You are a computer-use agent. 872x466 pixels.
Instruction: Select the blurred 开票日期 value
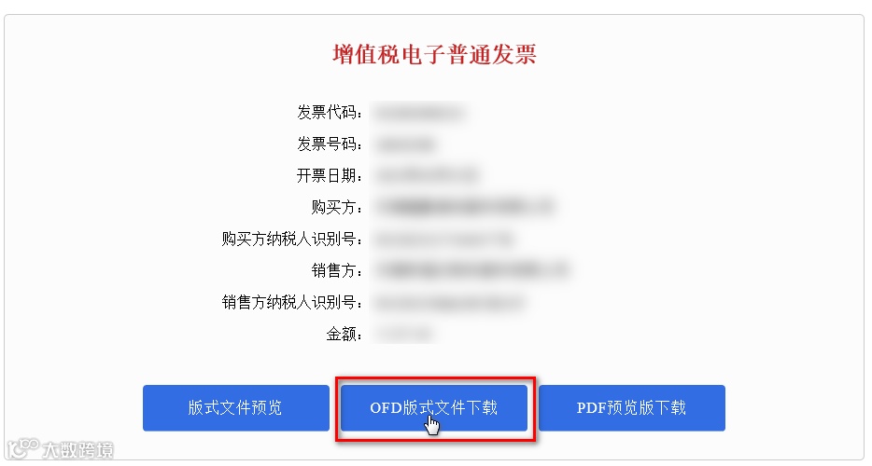427,176
